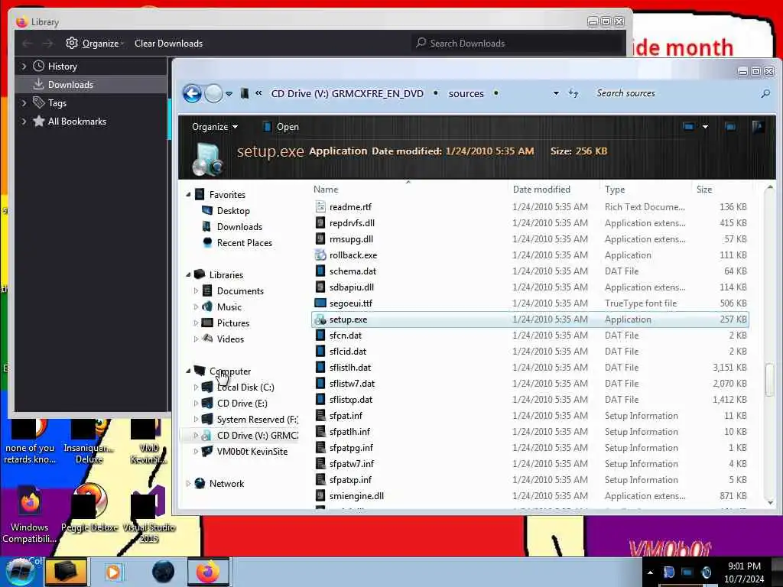Viewport: 783px width, 587px height.
Task: Expand the Documents library node
Action: [x=196, y=291]
